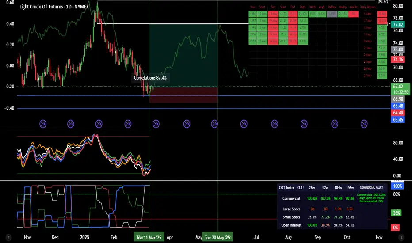Click the 66.90 gray price label
The width and height of the screenshot is (412, 243).
398,99
